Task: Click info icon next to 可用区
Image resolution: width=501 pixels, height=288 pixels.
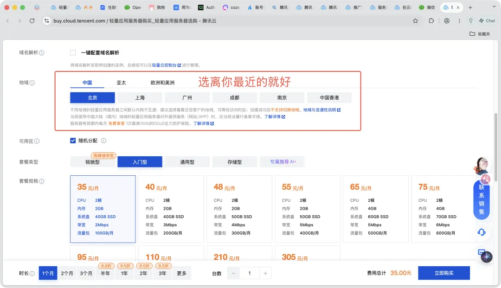Action: tap(37, 141)
